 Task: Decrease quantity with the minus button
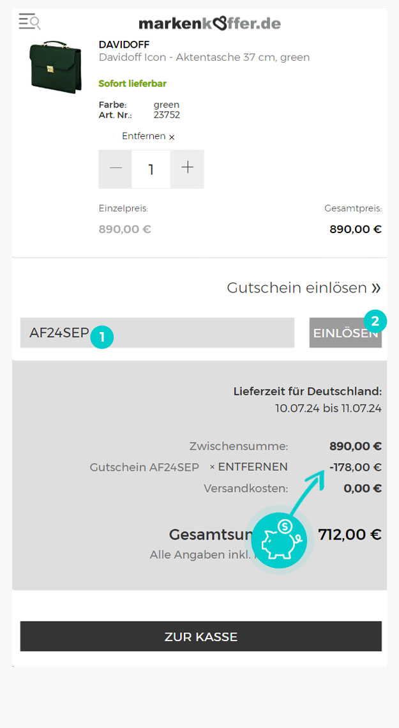[x=116, y=169]
